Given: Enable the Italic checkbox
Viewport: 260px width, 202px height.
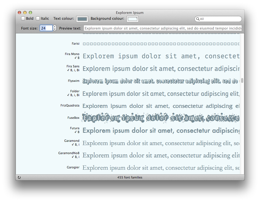Looking at the screenshot, I should [38, 18].
